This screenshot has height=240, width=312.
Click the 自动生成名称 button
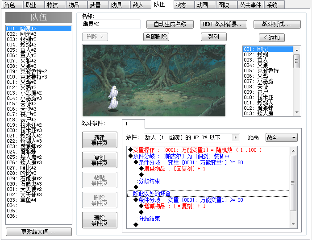[170, 24]
